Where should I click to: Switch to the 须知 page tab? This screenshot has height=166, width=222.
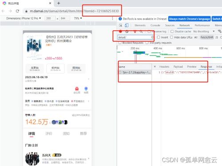pyautogui.click(x=66, y=134)
